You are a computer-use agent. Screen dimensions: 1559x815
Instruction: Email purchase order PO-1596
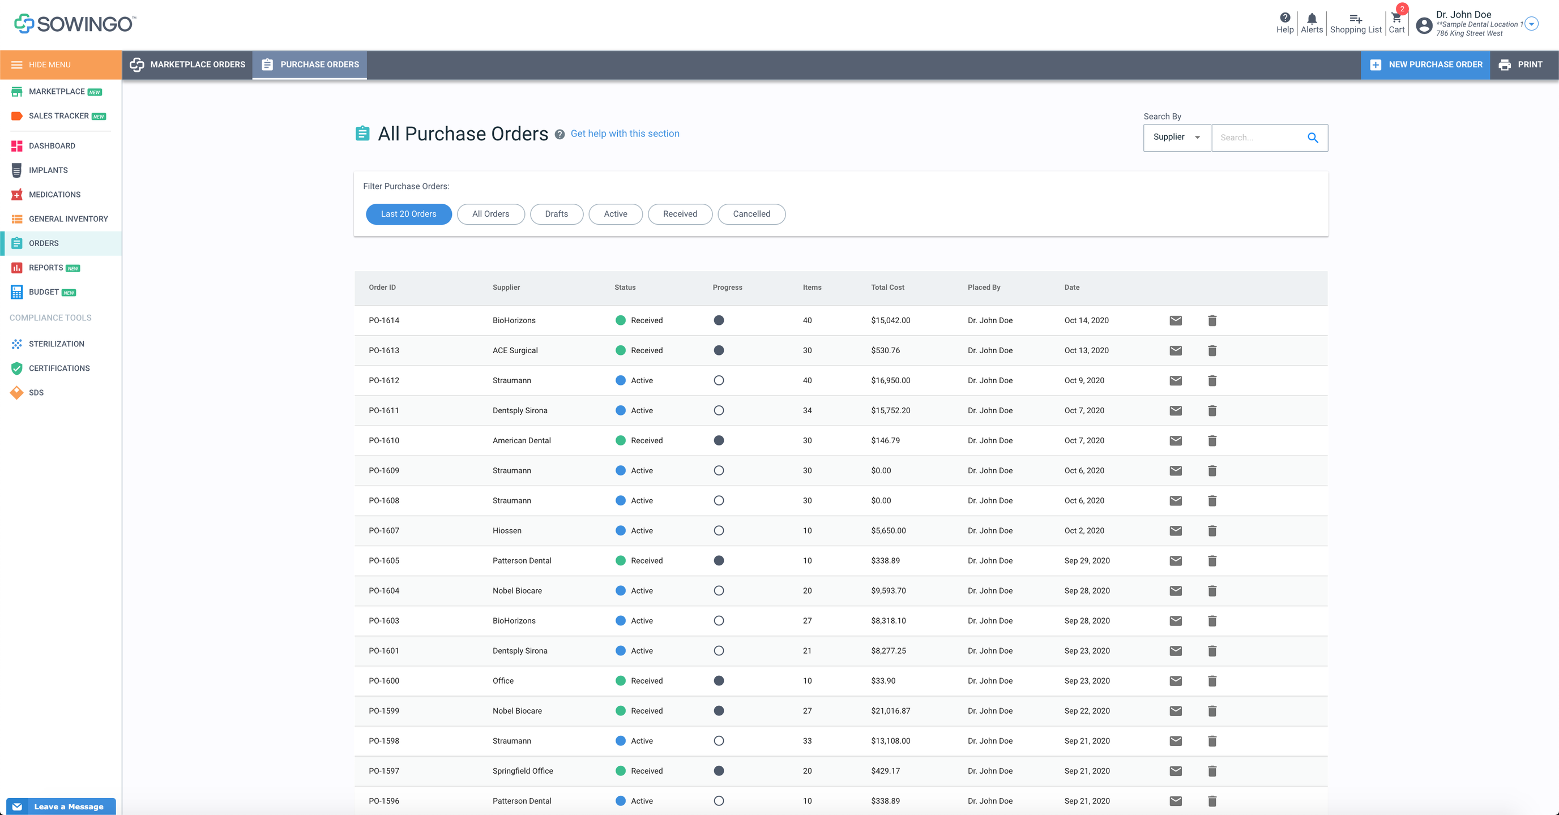1175,801
